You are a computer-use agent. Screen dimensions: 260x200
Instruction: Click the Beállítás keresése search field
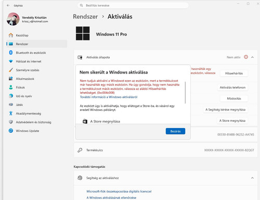pos(133,5)
